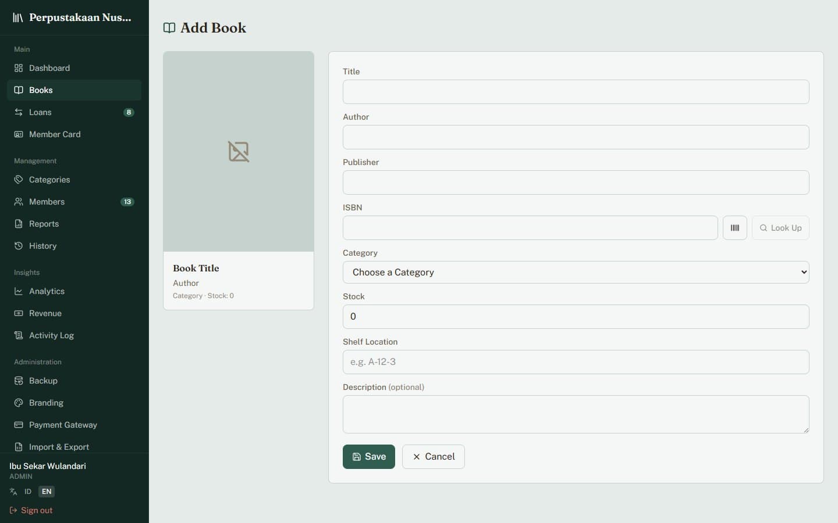Screen dimensions: 838x523
Task: Select the Stock number field
Action: coord(576,317)
